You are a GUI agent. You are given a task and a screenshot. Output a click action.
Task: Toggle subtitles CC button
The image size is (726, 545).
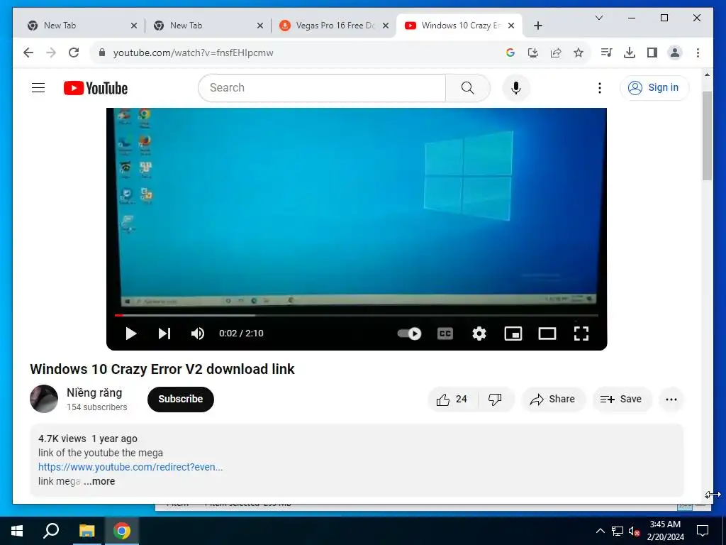[445, 334]
